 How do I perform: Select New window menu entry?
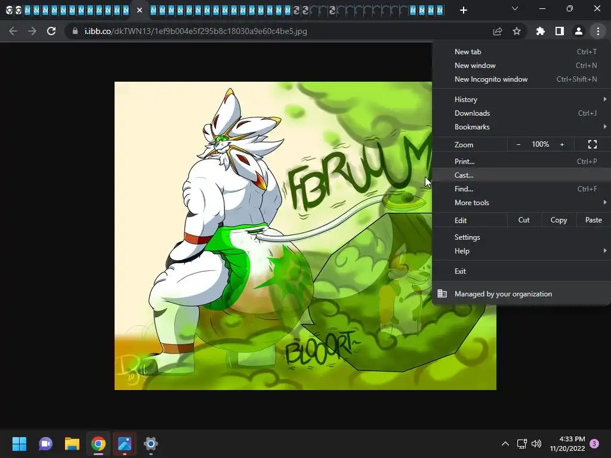click(521, 66)
